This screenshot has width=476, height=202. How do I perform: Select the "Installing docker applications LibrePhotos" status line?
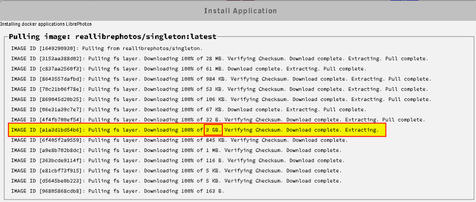click(x=46, y=24)
